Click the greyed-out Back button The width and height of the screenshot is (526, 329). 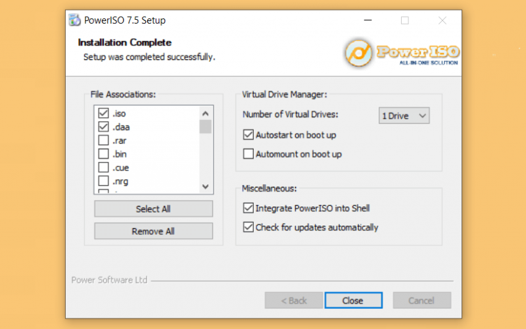(294, 301)
